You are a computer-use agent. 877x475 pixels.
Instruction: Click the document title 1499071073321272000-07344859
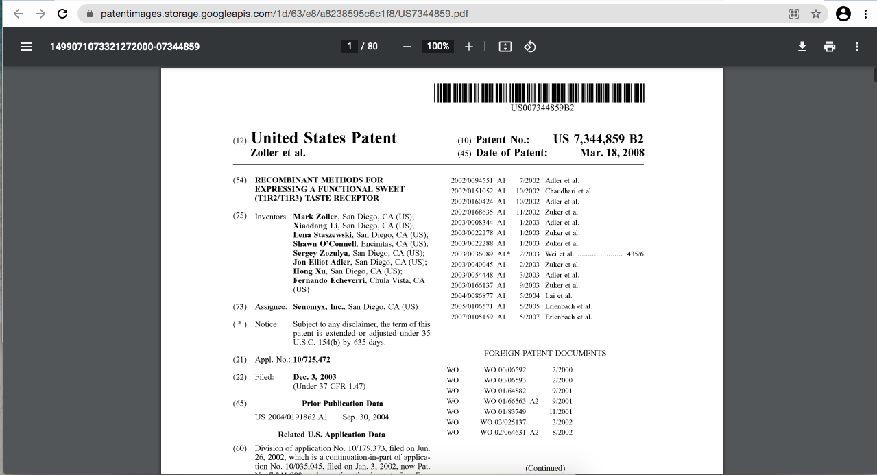coord(125,47)
